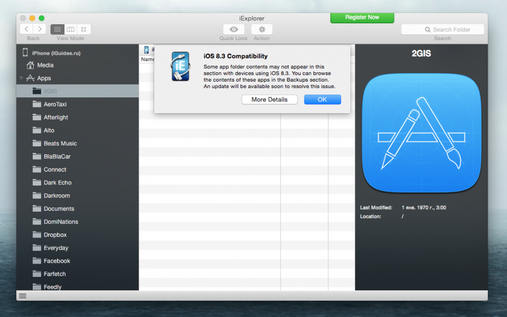Image resolution: width=507 pixels, height=317 pixels.
Task: Click the Connect folder icon
Action: [x=37, y=169]
